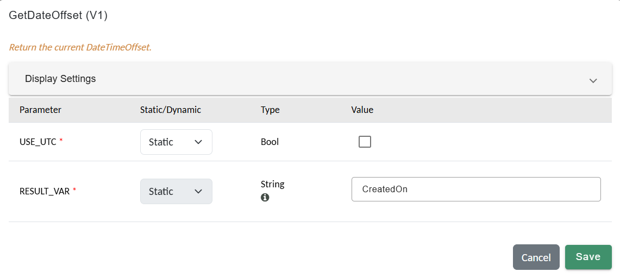The height and width of the screenshot is (278, 620).
Task: Select the USE_UTC parameter label
Action: point(38,142)
